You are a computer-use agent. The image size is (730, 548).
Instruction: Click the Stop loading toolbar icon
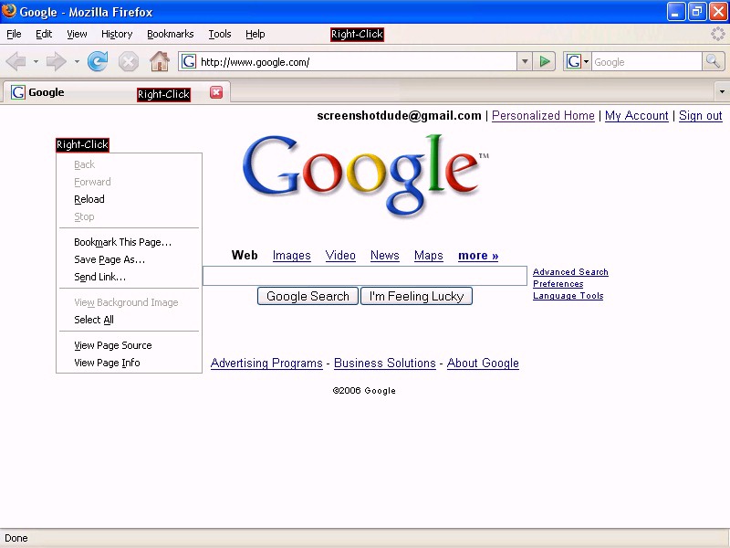[x=129, y=62]
